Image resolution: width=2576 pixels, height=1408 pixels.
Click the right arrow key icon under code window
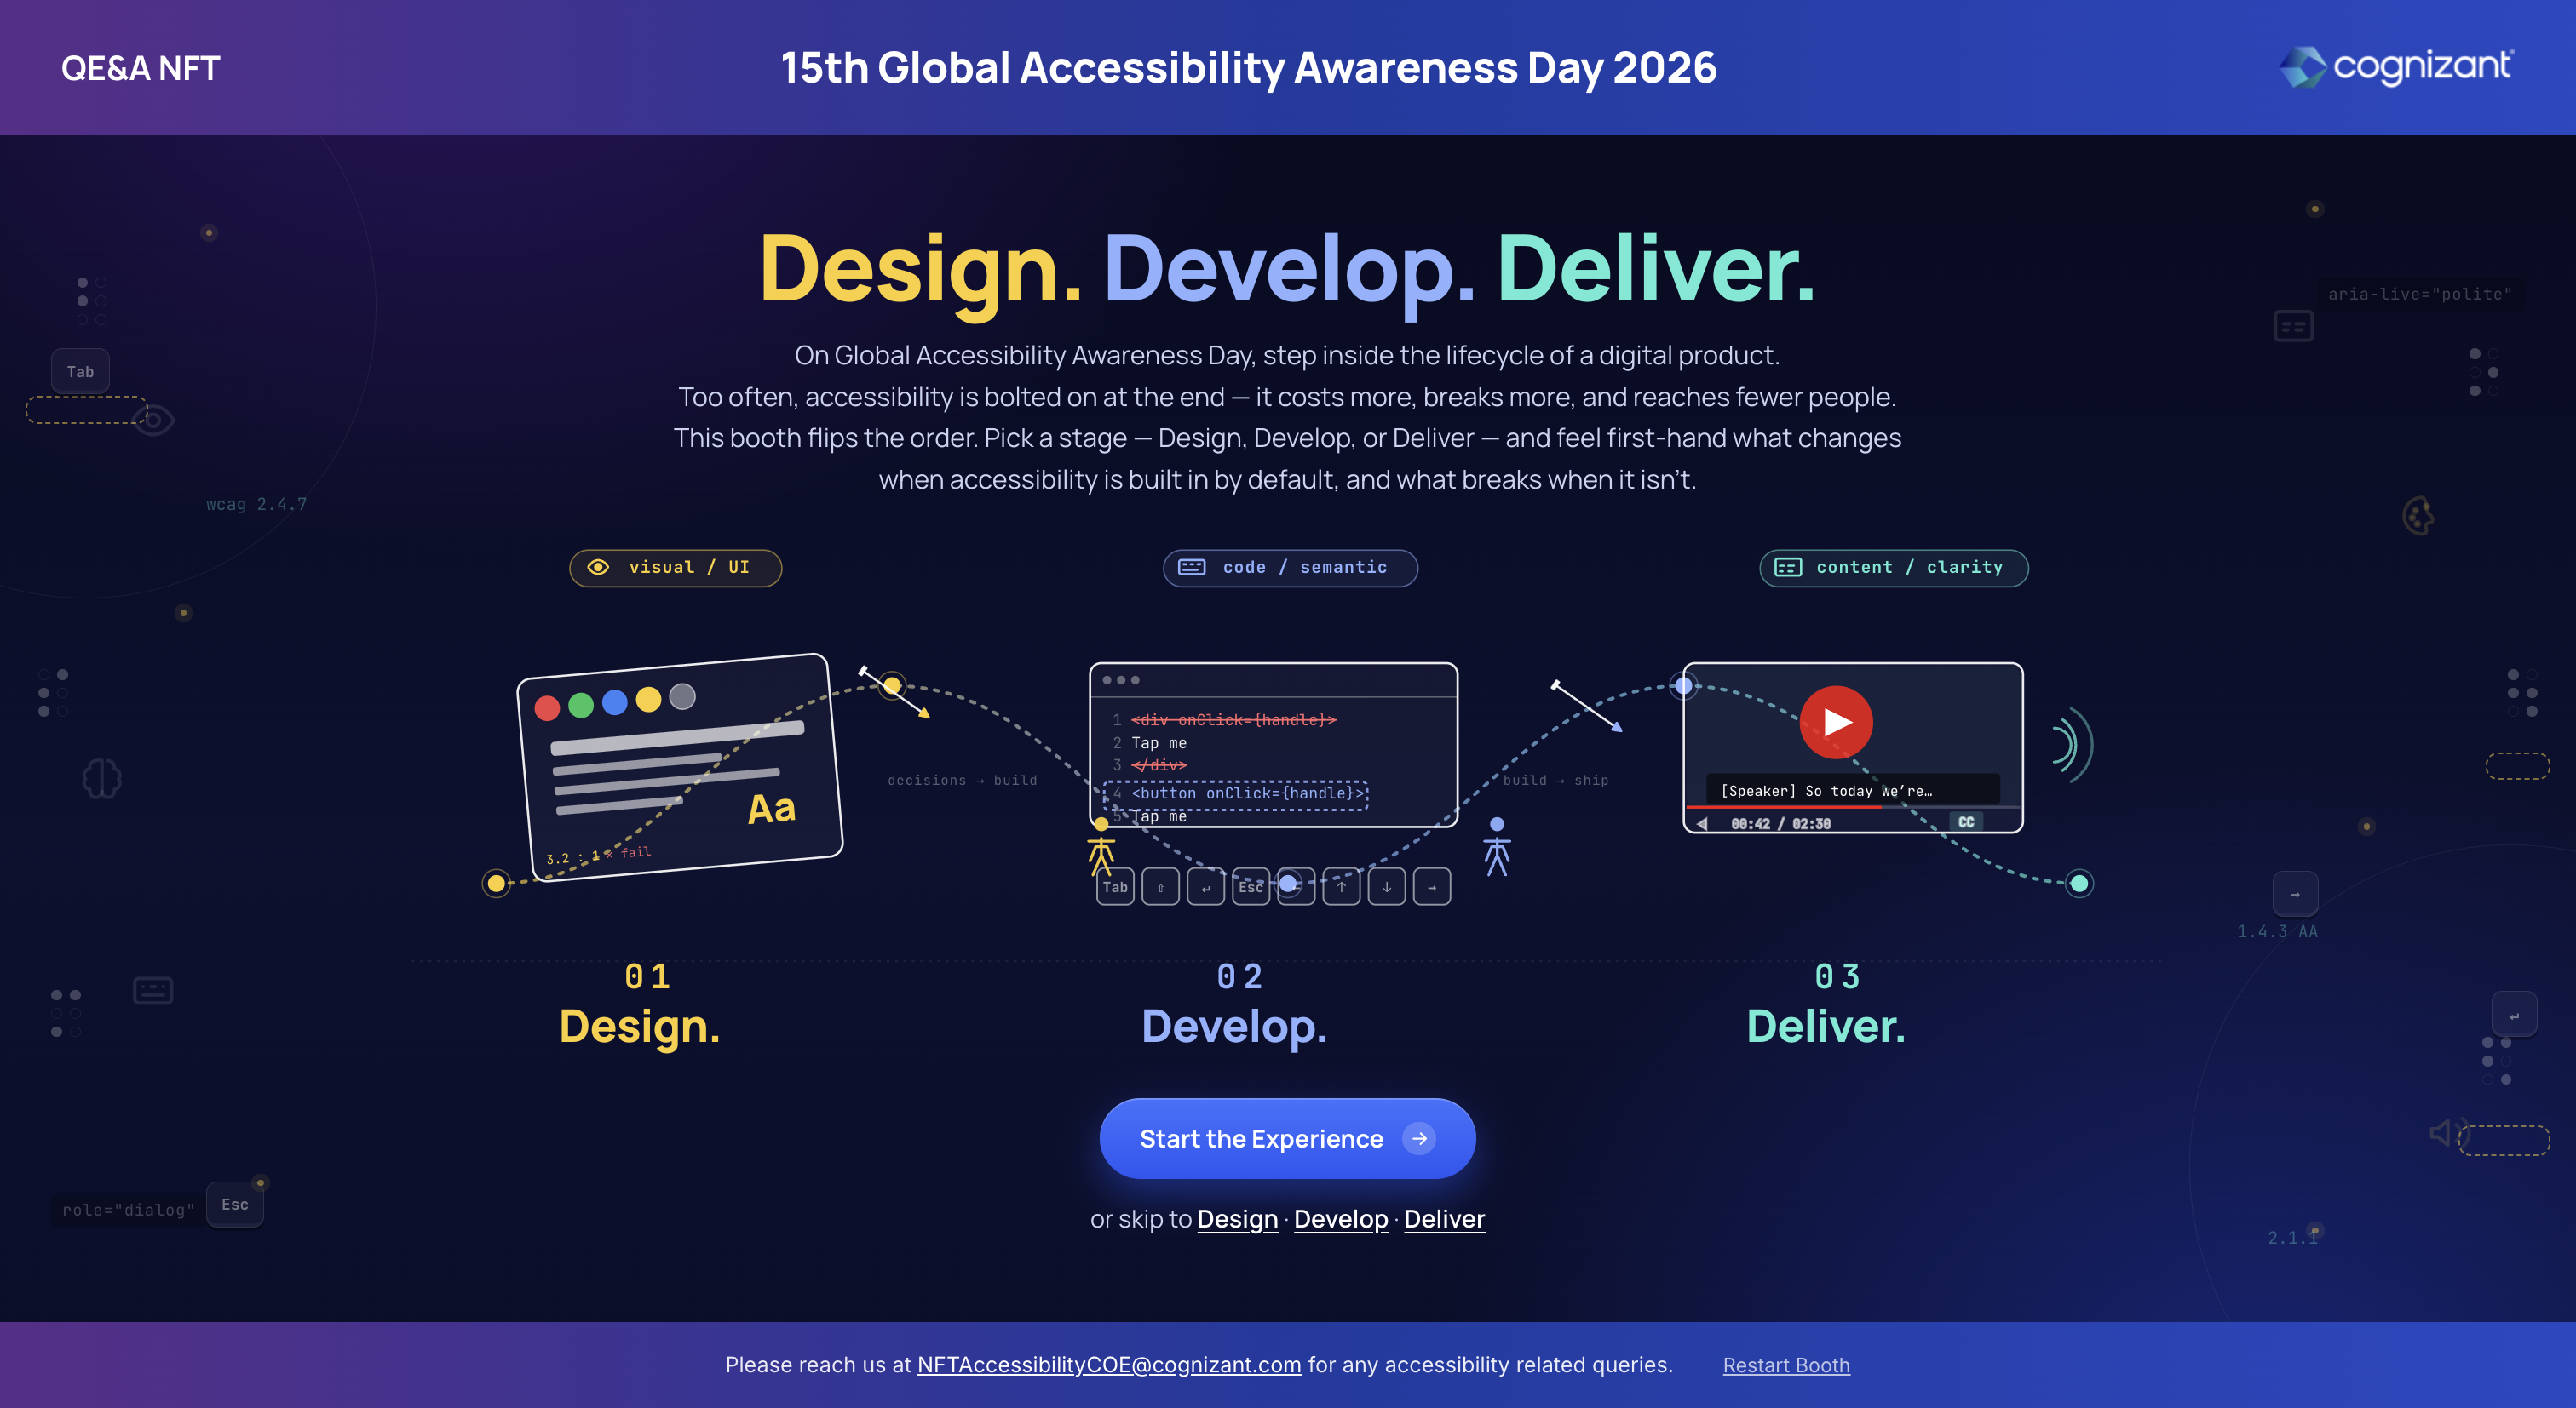1432,887
